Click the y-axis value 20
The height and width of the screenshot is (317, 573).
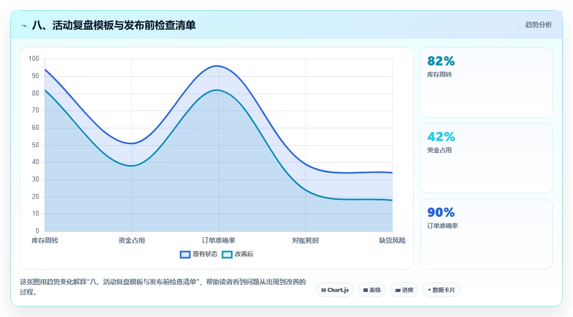pyautogui.click(x=35, y=196)
